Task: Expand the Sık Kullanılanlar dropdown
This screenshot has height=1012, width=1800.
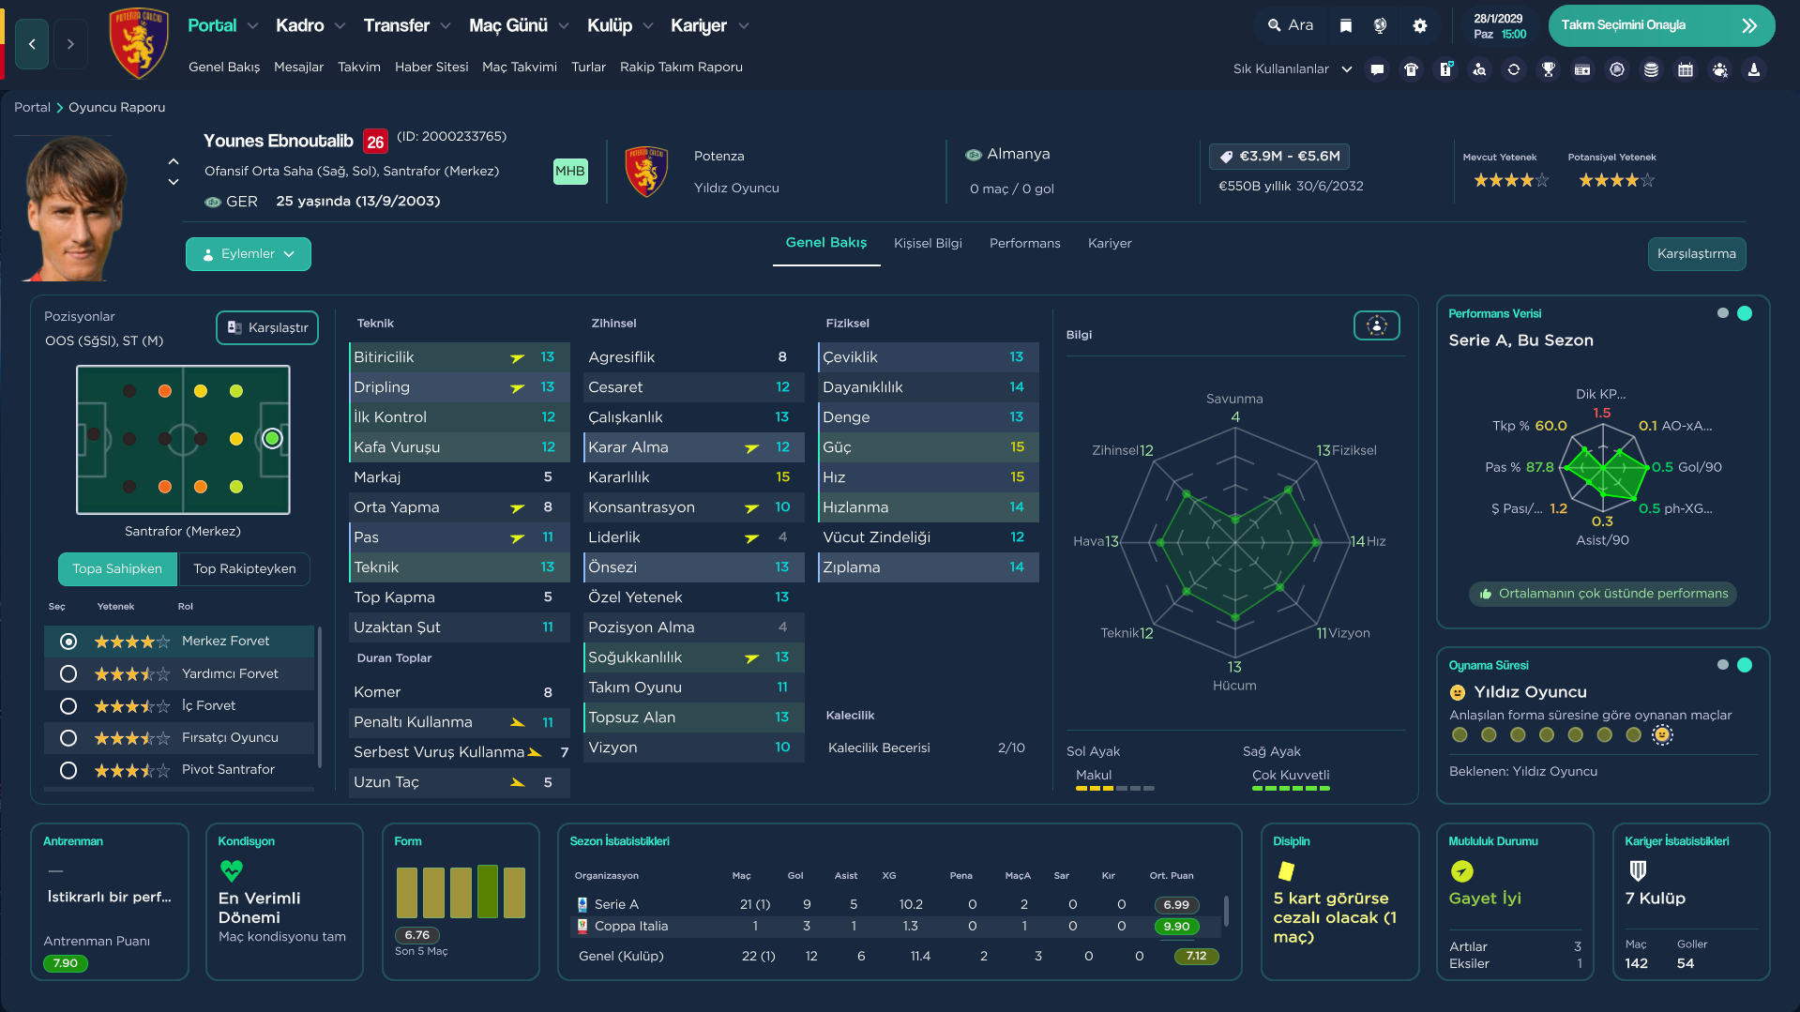Action: pyautogui.click(x=1293, y=69)
